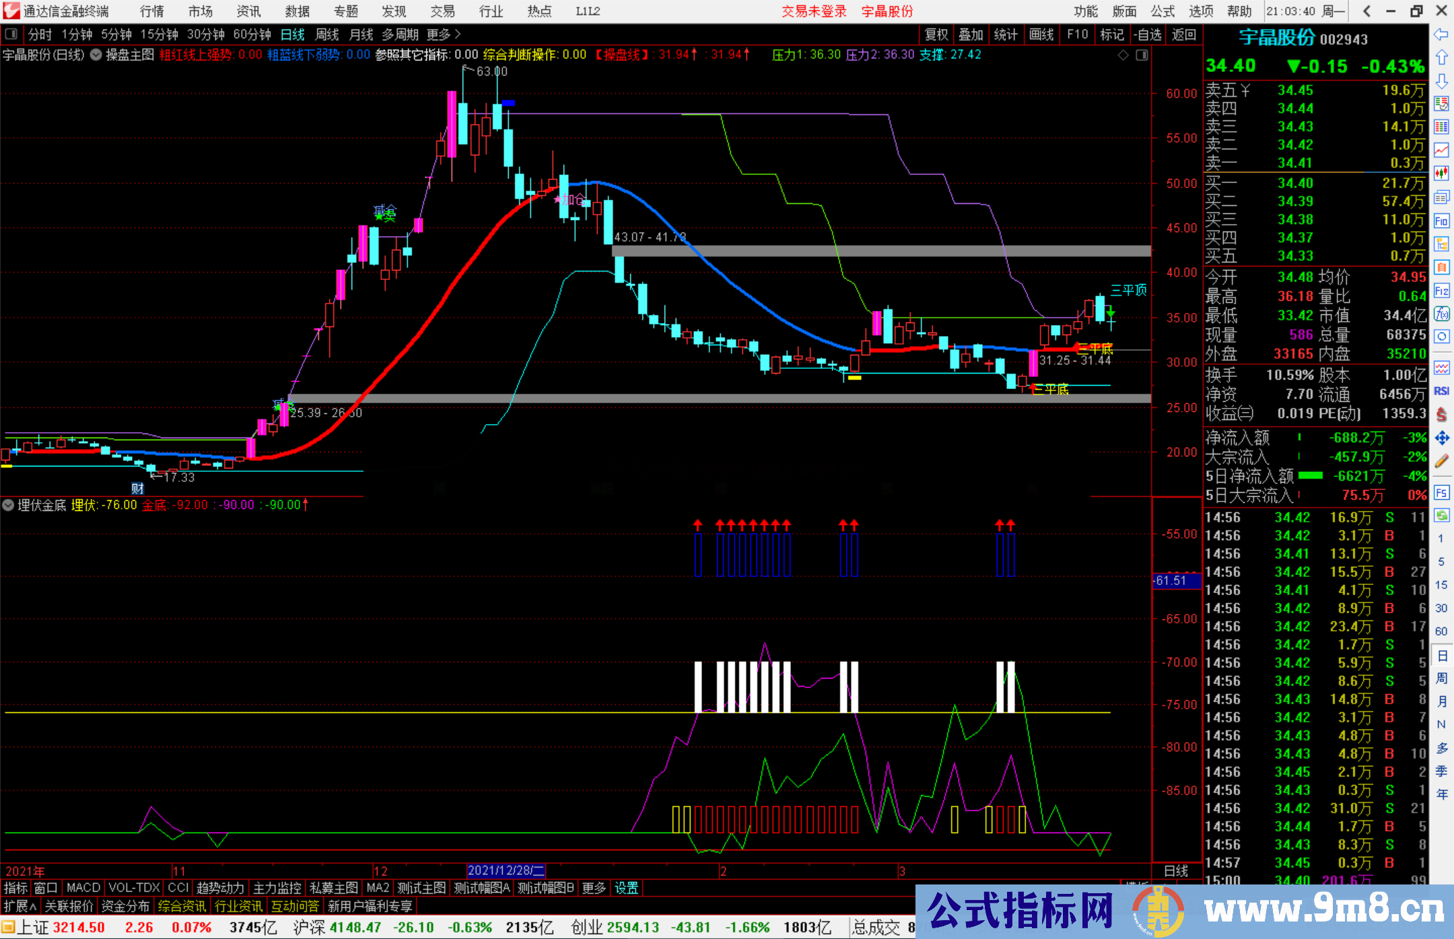Click the 设置 settings link
This screenshot has width=1454, height=939.
626,888
